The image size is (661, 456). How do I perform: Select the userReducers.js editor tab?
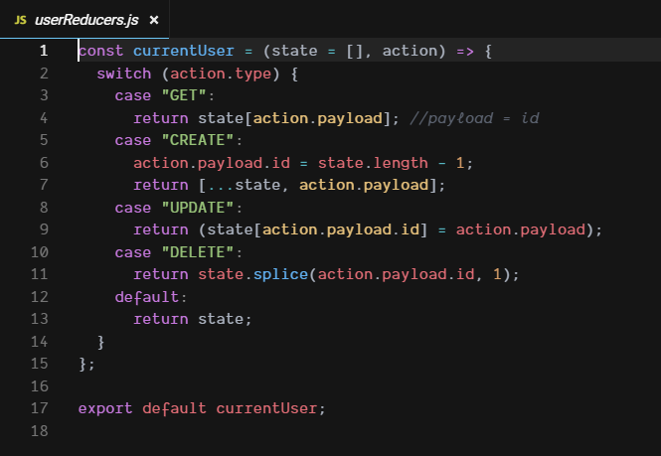click(x=84, y=20)
